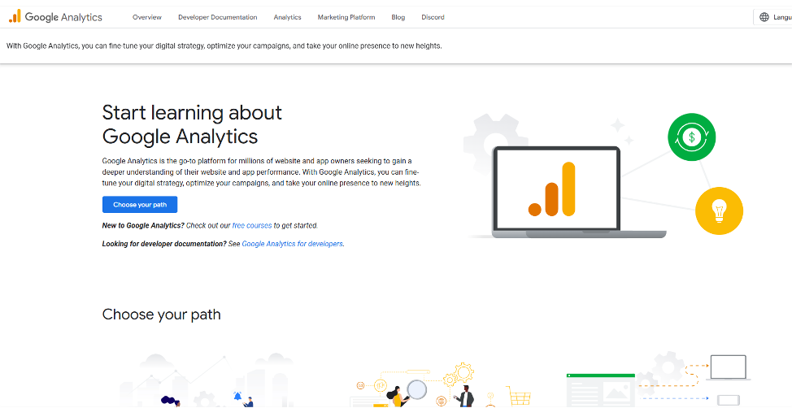This screenshot has height=408, width=792.
Task: Open the Overview nav item
Action: click(x=147, y=17)
